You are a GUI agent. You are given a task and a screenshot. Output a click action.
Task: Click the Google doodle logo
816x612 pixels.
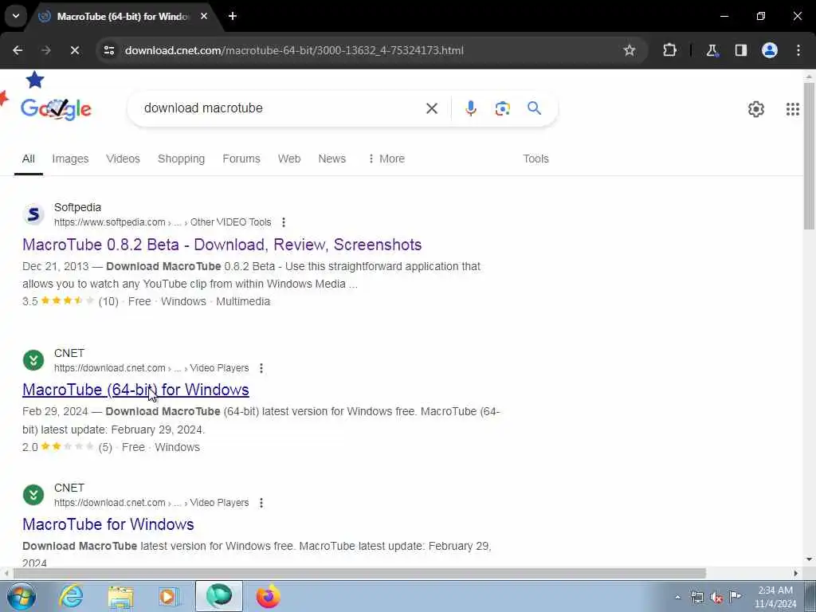pos(56,108)
